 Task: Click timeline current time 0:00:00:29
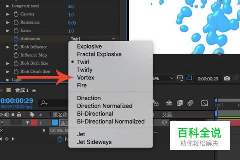point(17,101)
